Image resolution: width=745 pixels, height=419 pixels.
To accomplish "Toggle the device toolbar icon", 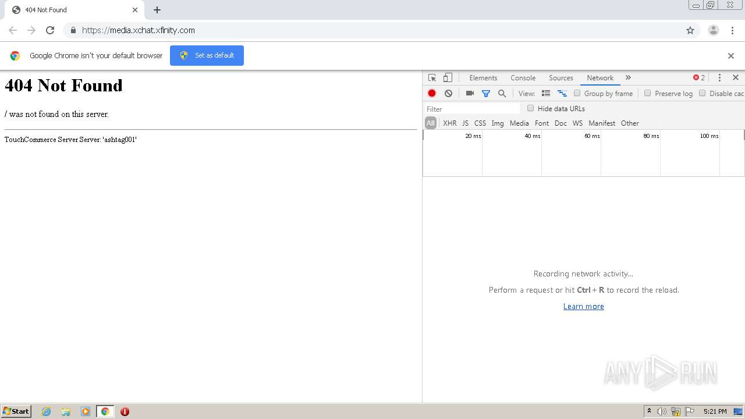I will pyautogui.click(x=448, y=77).
